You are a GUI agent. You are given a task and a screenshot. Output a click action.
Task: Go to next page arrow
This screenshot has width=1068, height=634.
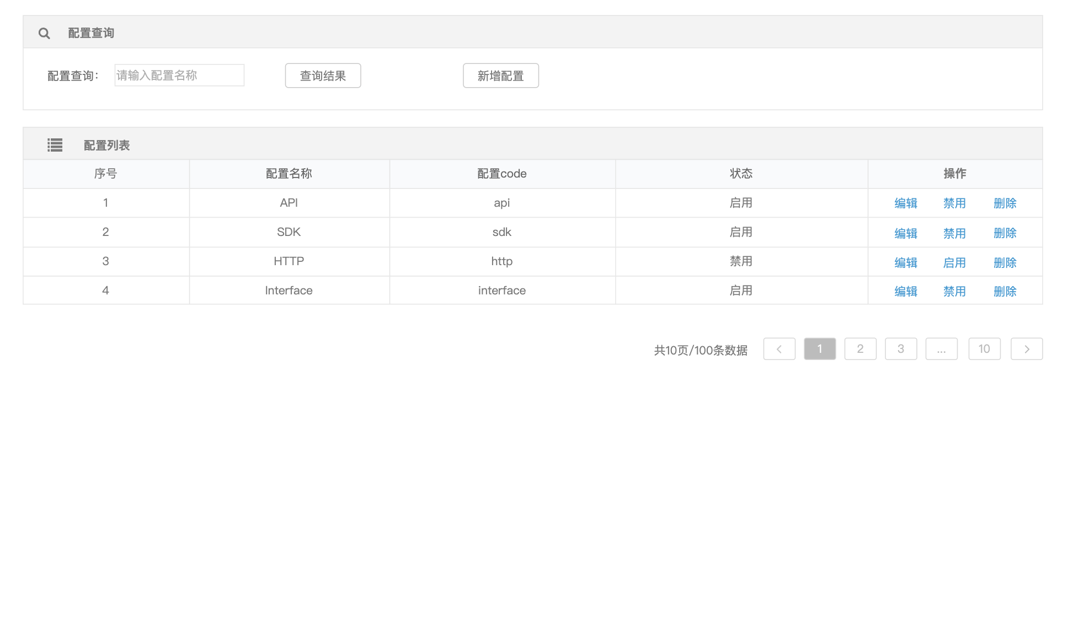coord(1026,349)
